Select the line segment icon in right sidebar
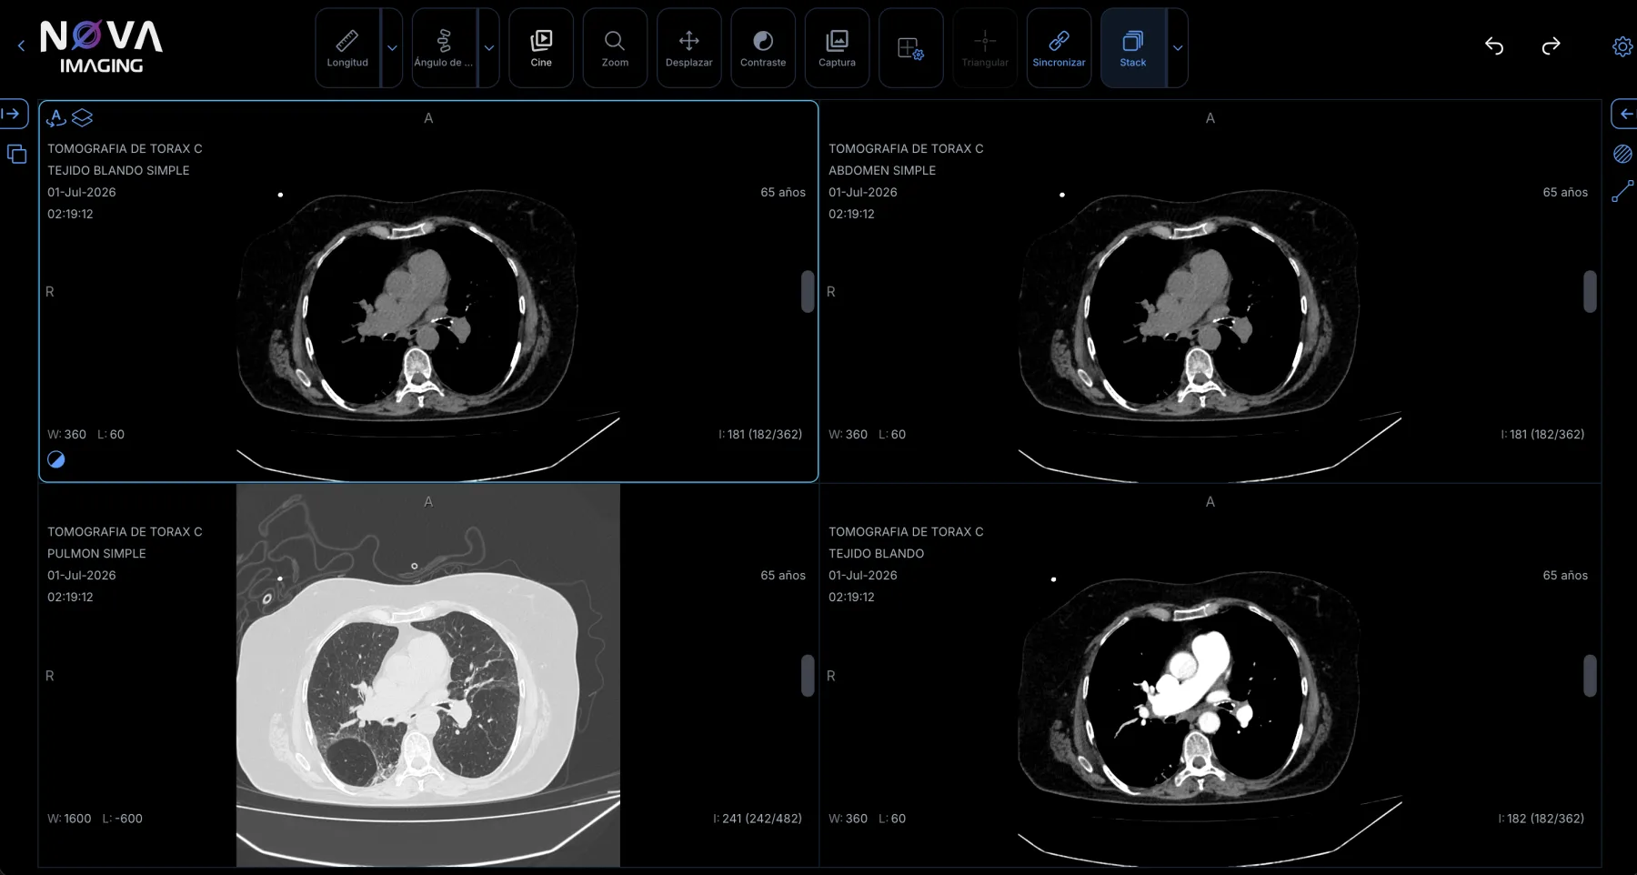Viewport: 1637px width, 875px height. coord(1622,191)
